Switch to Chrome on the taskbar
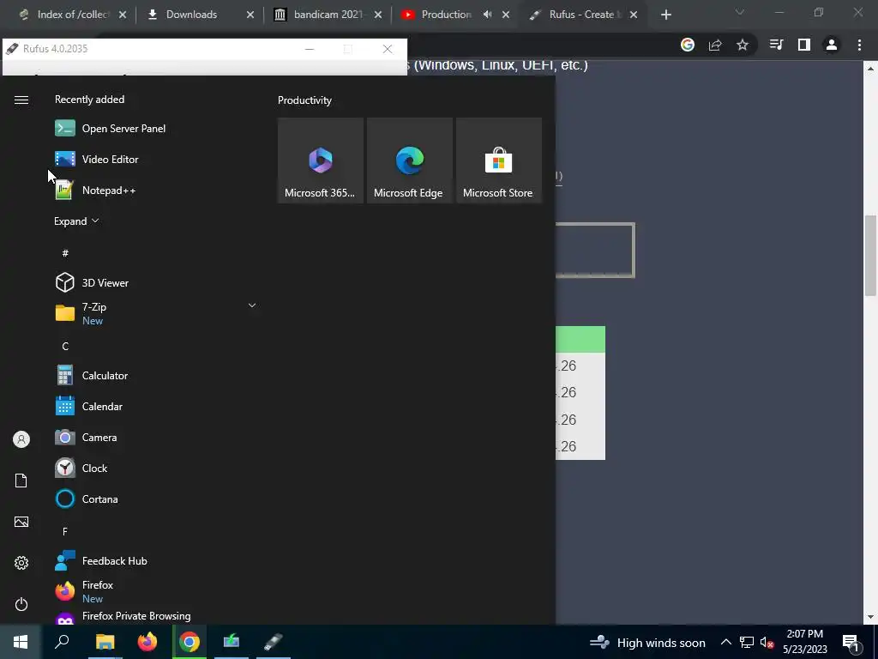The width and height of the screenshot is (878, 659). (x=189, y=642)
